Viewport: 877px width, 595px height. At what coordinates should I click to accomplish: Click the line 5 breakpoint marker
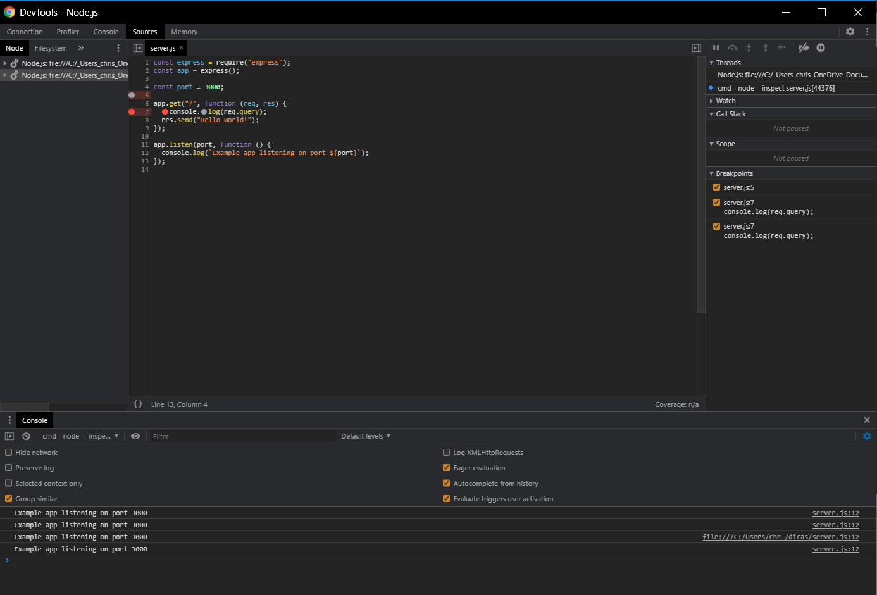click(x=132, y=96)
